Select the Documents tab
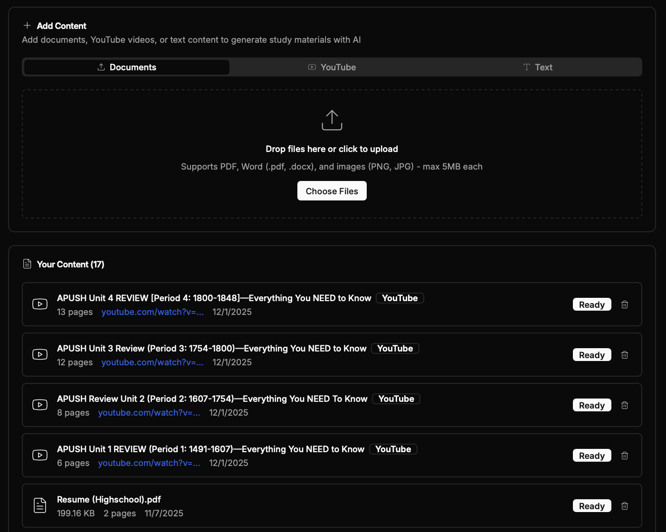The image size is (666, 532). (x=126, y=67)
